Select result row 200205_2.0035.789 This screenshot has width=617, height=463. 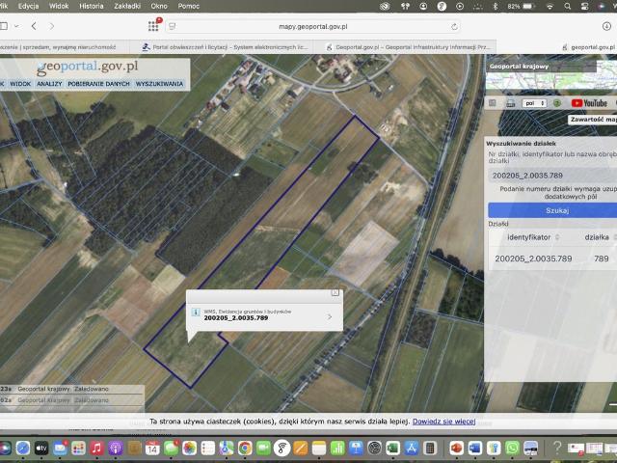(533, 259)
